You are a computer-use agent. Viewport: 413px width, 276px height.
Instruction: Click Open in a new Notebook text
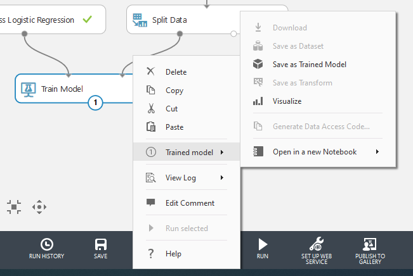tap(315, 152)
